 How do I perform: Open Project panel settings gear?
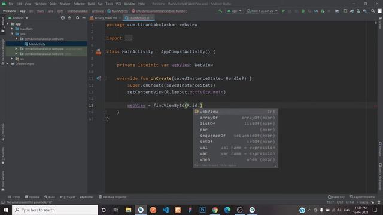tap(77, 18)
